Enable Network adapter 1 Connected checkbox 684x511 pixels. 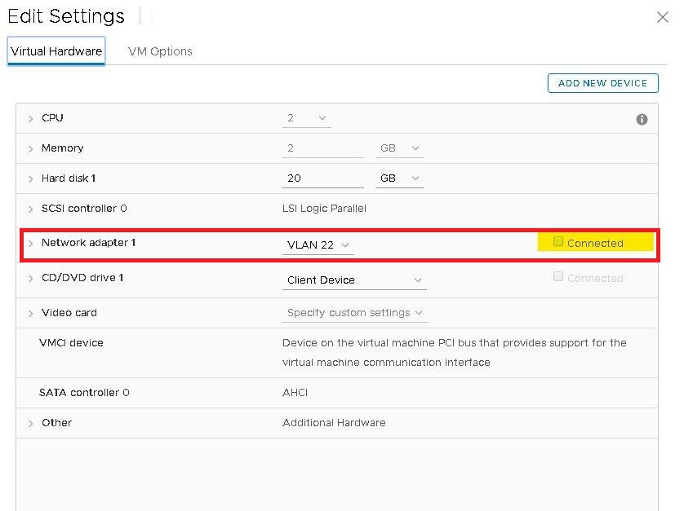tap(558, 242)
